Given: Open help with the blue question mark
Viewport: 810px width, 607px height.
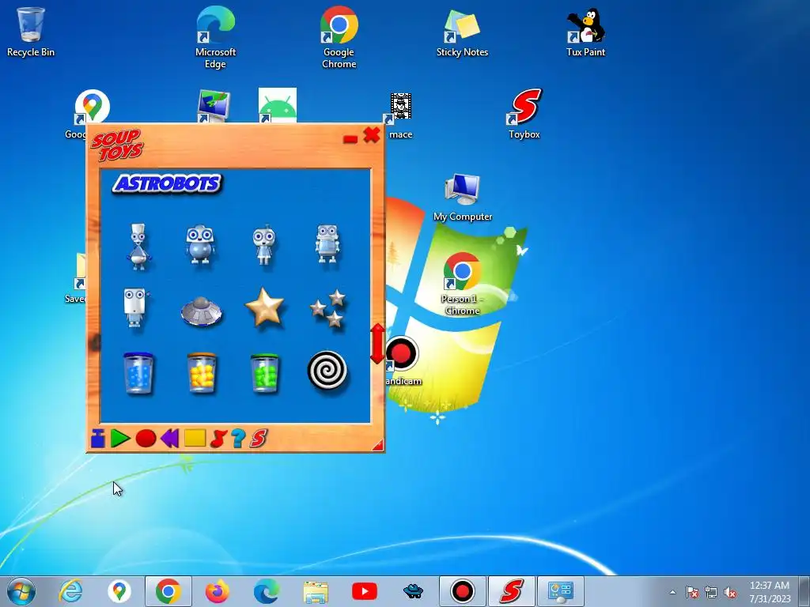Looking at the screenshot, I should (238, 438).
